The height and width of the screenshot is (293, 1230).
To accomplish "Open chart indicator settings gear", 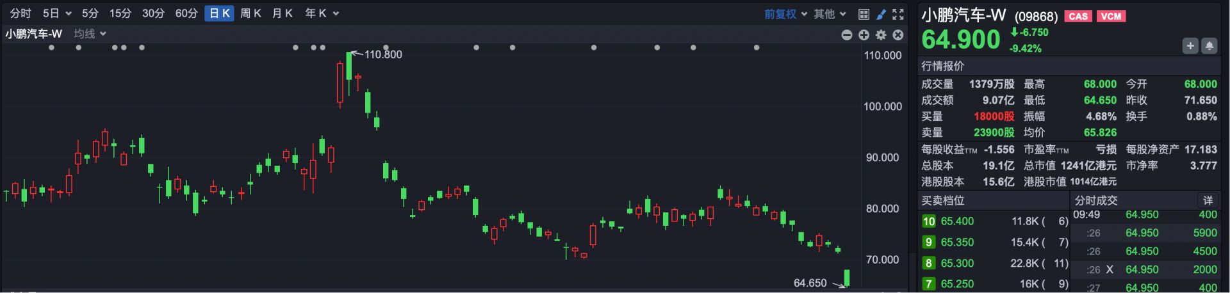I will [x=881, y=35].
